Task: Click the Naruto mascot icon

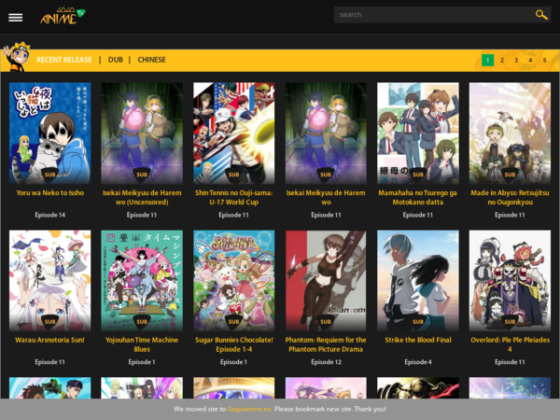Action: click(x=17, y=57)
